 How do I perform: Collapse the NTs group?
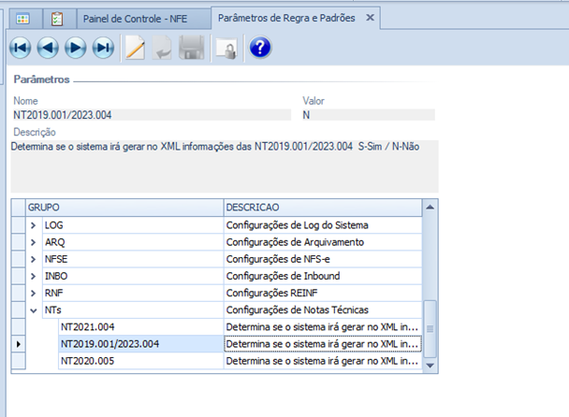point(35,309)
